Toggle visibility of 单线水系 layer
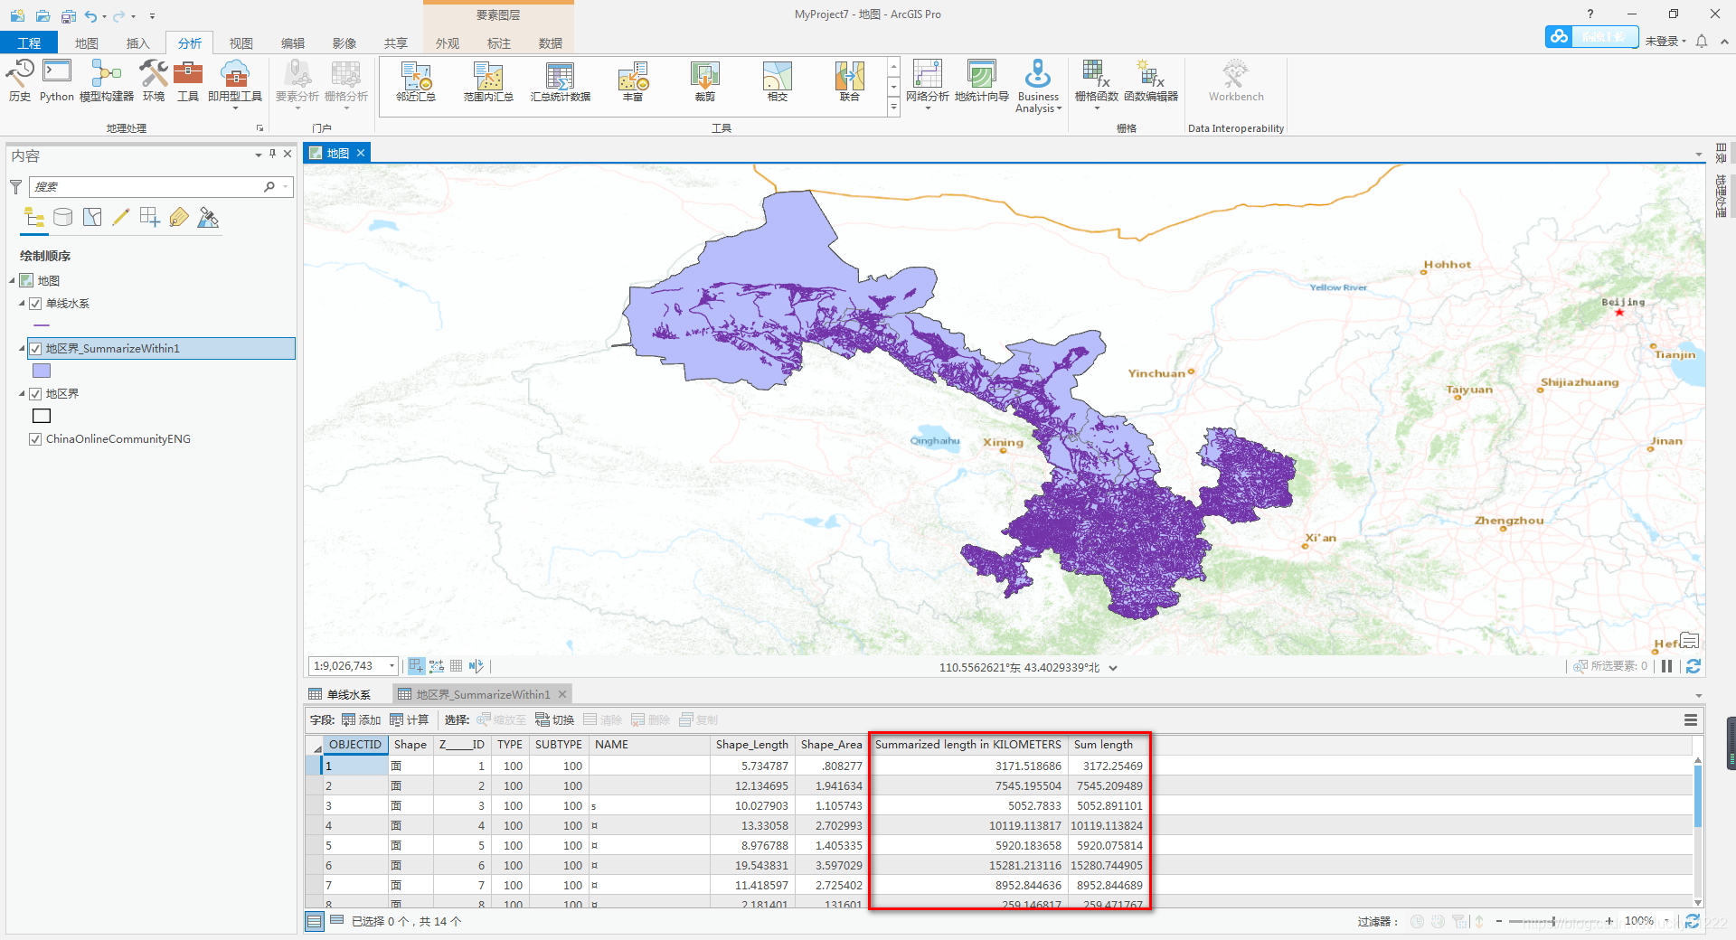The image size is (1736, 940). 35,304
